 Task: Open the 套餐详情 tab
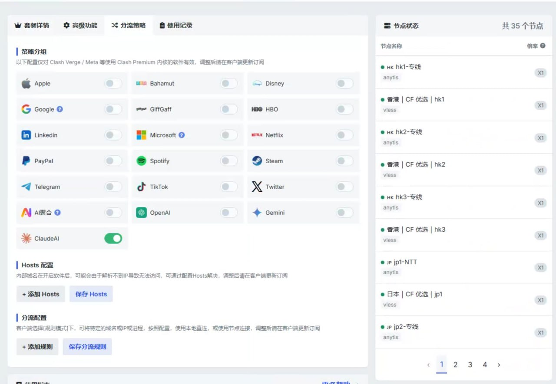pyautogui.click(x=32, y=25)
